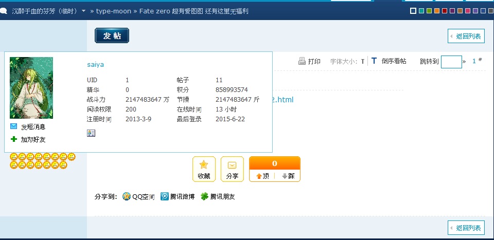Click the 1# floor number link
This screenshot has height=240, width=494.
477,61
